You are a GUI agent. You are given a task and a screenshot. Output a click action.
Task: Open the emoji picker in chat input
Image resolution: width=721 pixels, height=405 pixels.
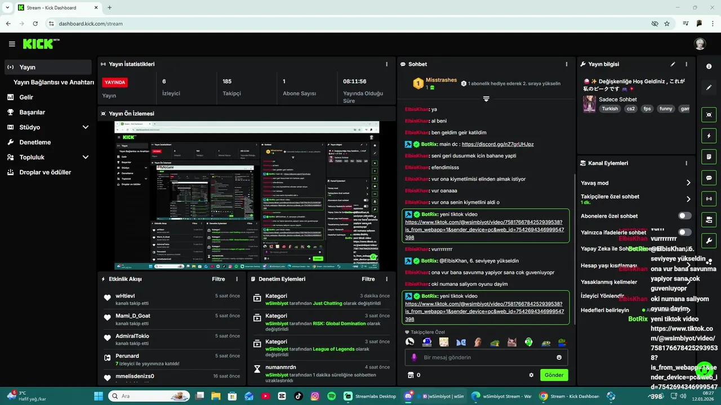point(559,357)
